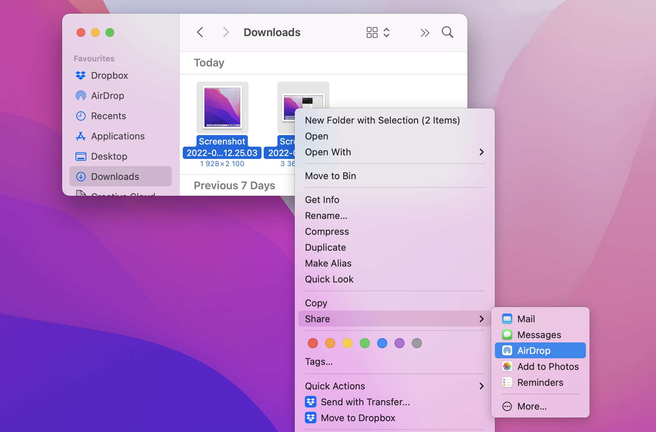
Task: Open Tags… option
Action: [394, 362]
